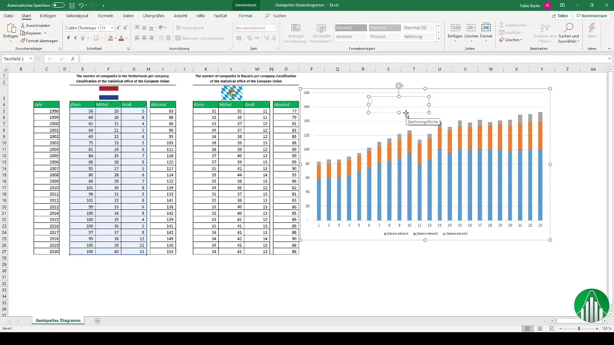Add a new sheet with plus icon
This screenshot has width=614, height=345.
click(x=97, y=321)
